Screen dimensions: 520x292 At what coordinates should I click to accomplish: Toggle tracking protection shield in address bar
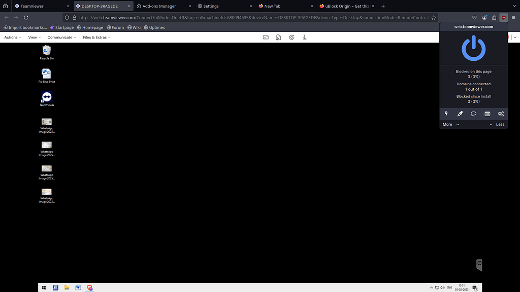click(x=67, y=17)
